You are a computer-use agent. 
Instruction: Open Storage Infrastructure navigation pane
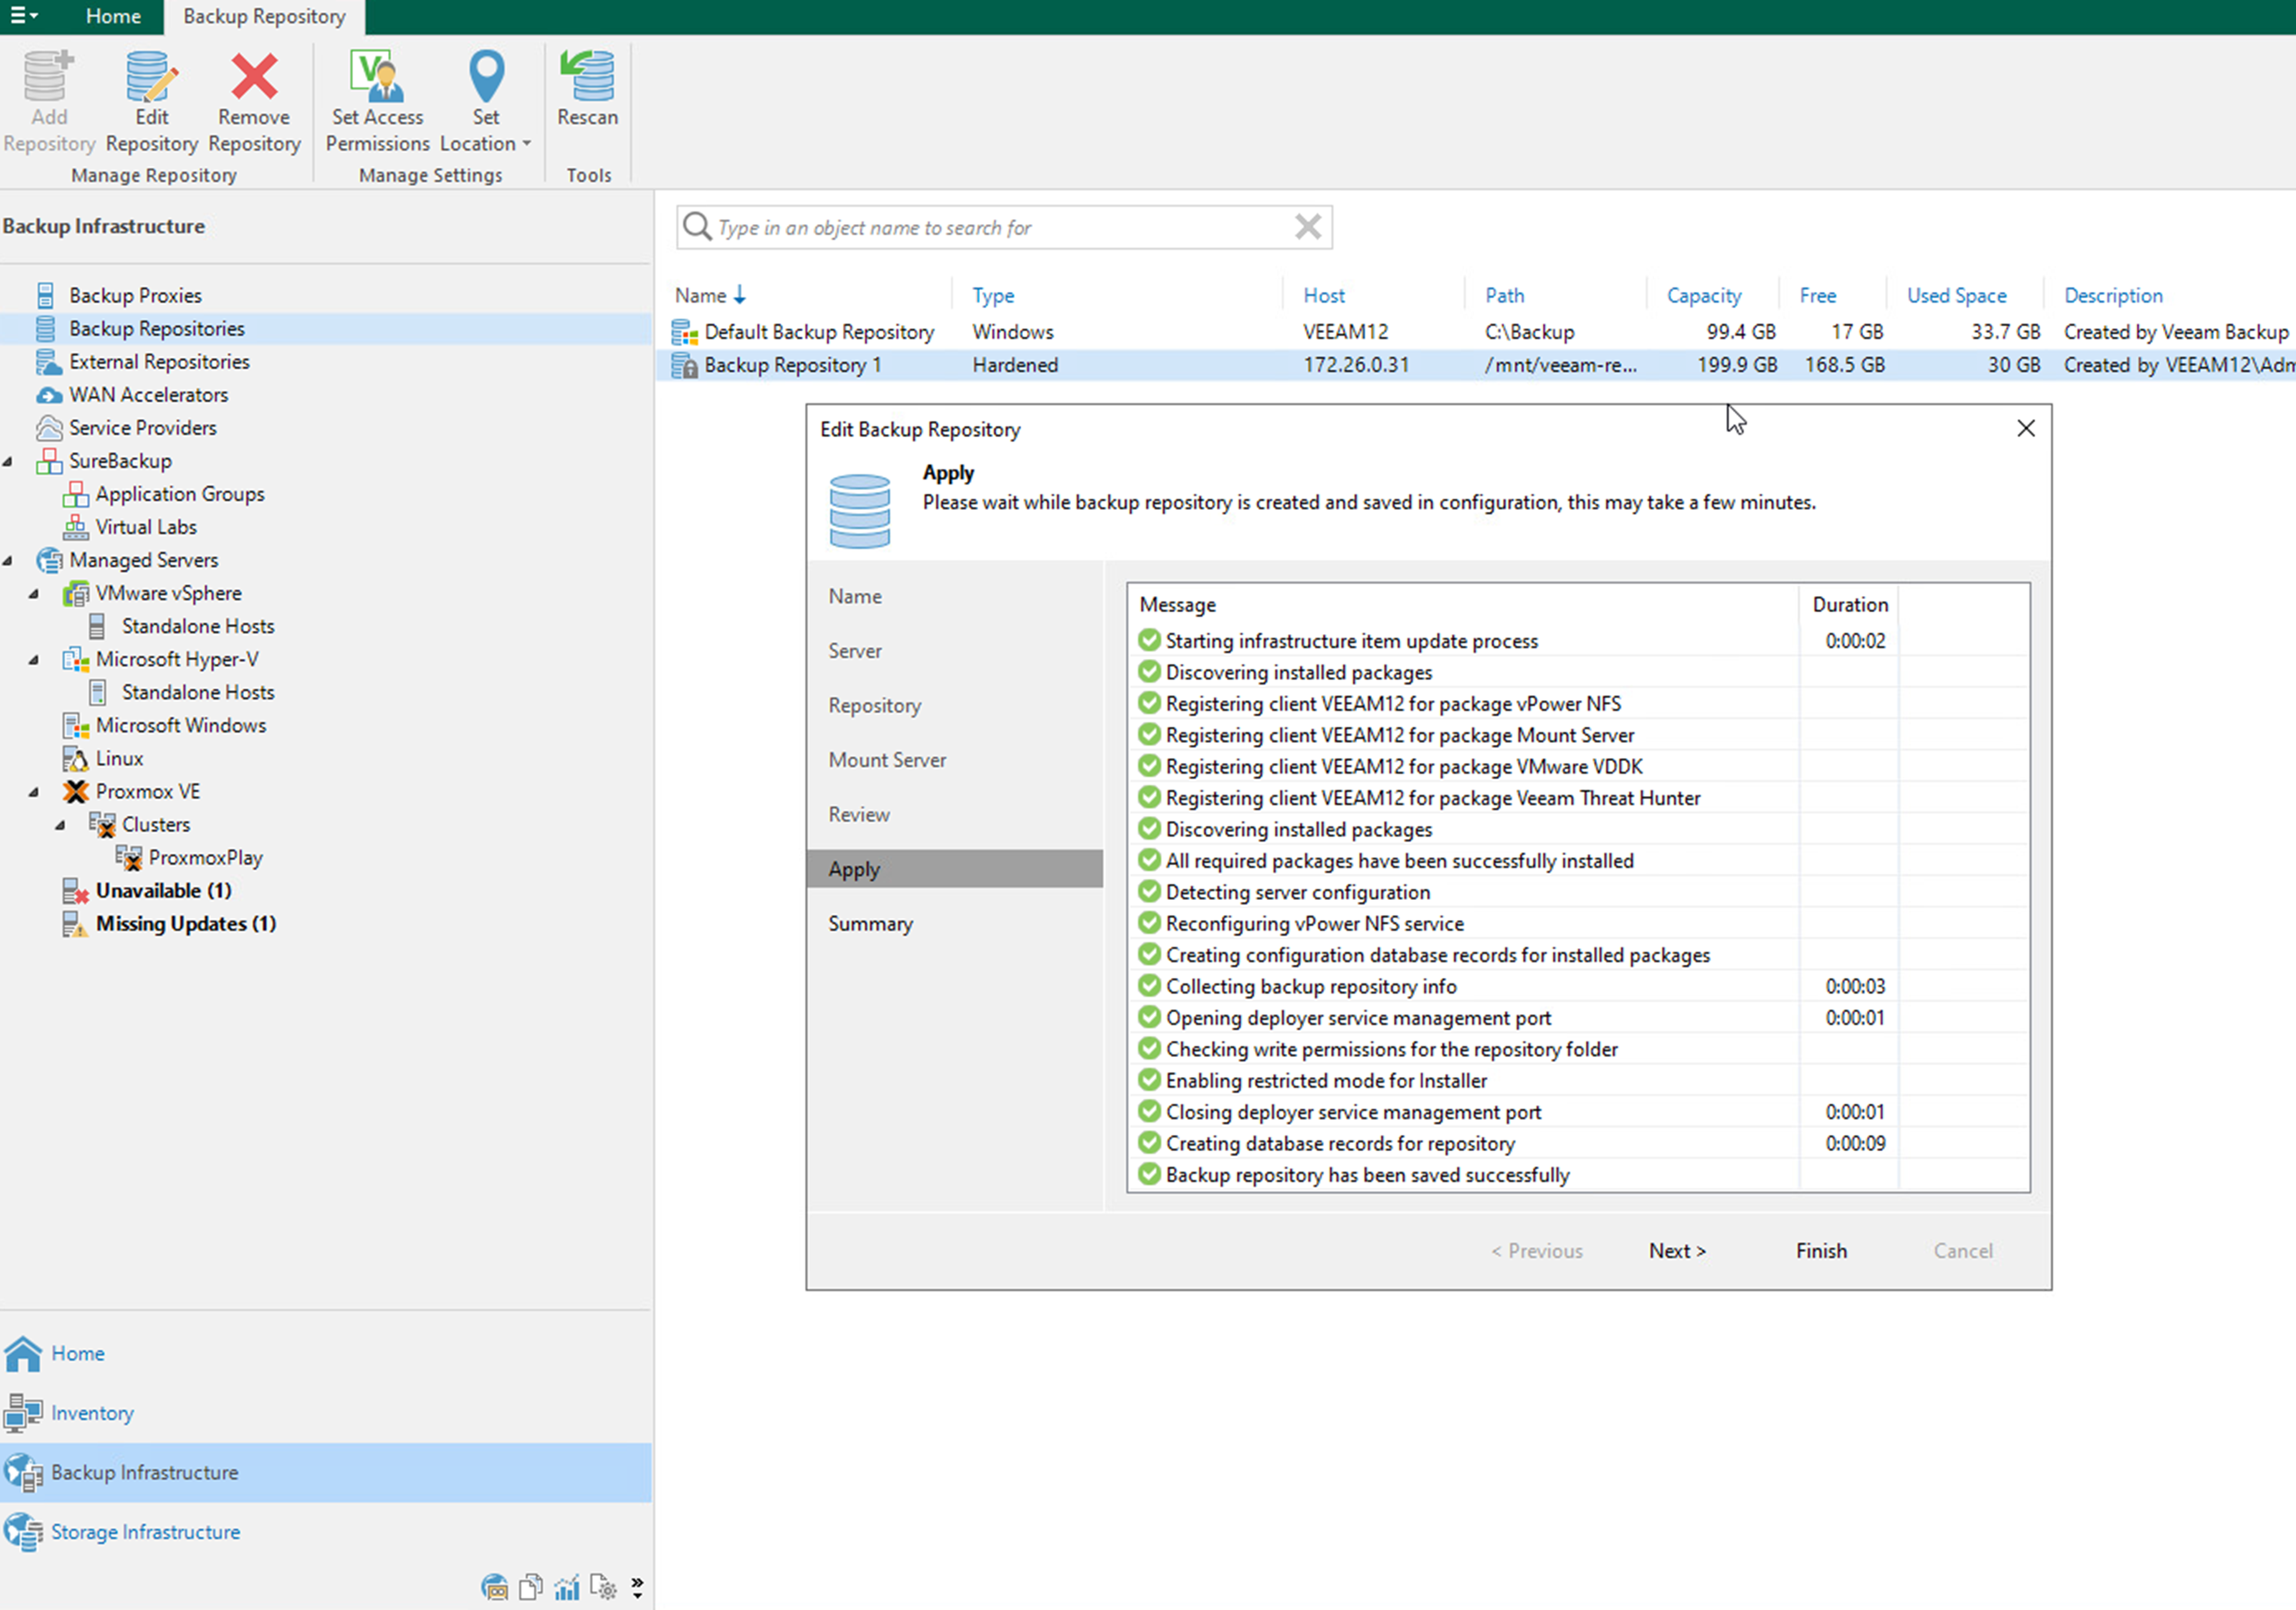click(145, 1532)
